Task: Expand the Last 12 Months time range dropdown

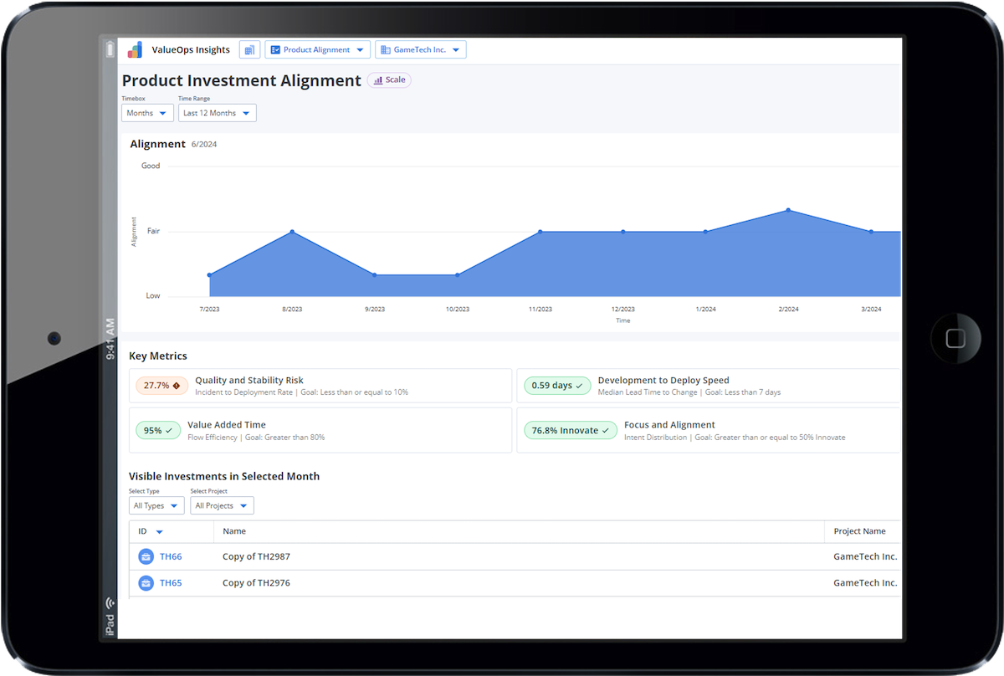Action: click(x=217, y=112)
